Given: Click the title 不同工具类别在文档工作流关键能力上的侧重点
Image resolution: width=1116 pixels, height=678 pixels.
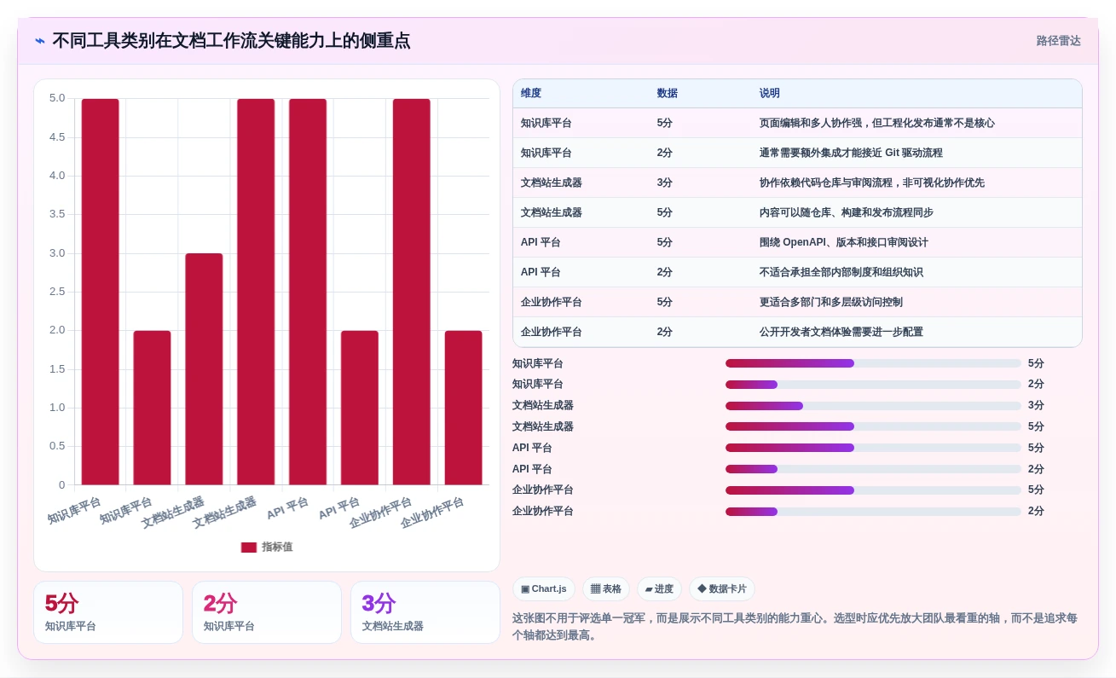Looking at the screenshot, I should click(x=231, y=41).
